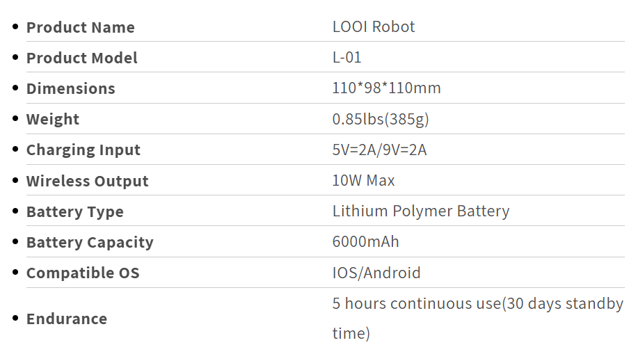
Task: Select the 6000mAh capacity value
Action: 365,242
